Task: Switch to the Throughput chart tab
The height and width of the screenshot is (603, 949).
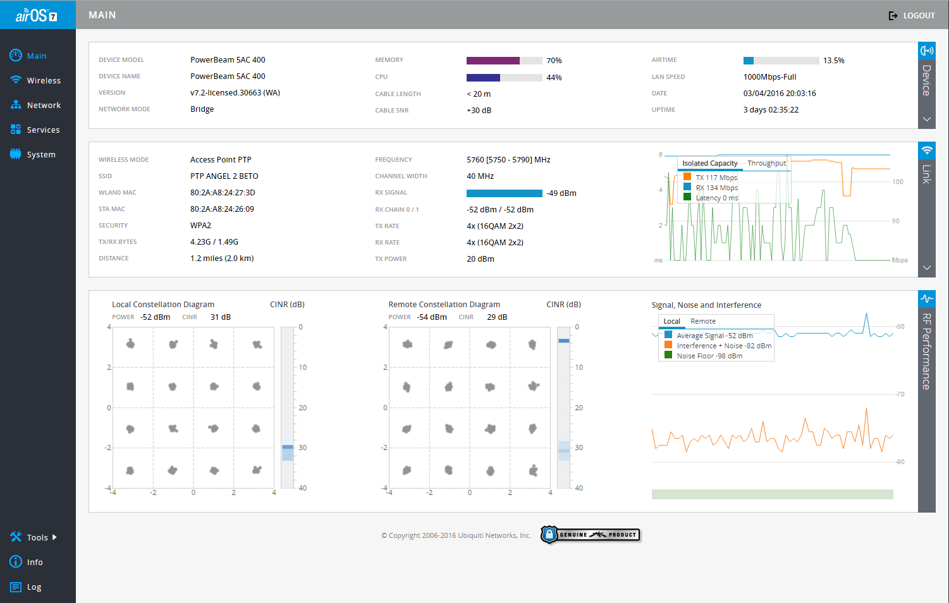Action: coord(766,163)
